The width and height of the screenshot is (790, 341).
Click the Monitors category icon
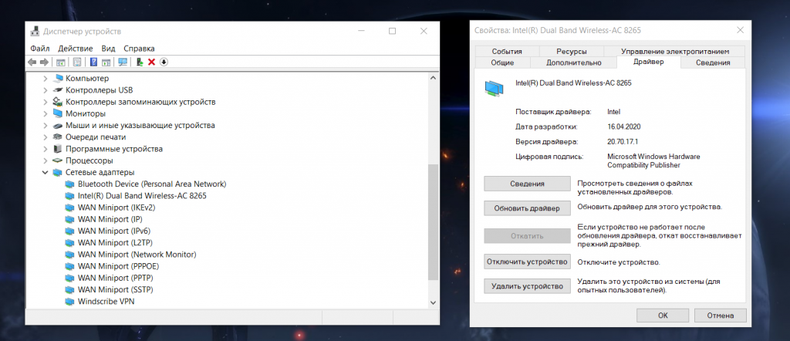57,113
